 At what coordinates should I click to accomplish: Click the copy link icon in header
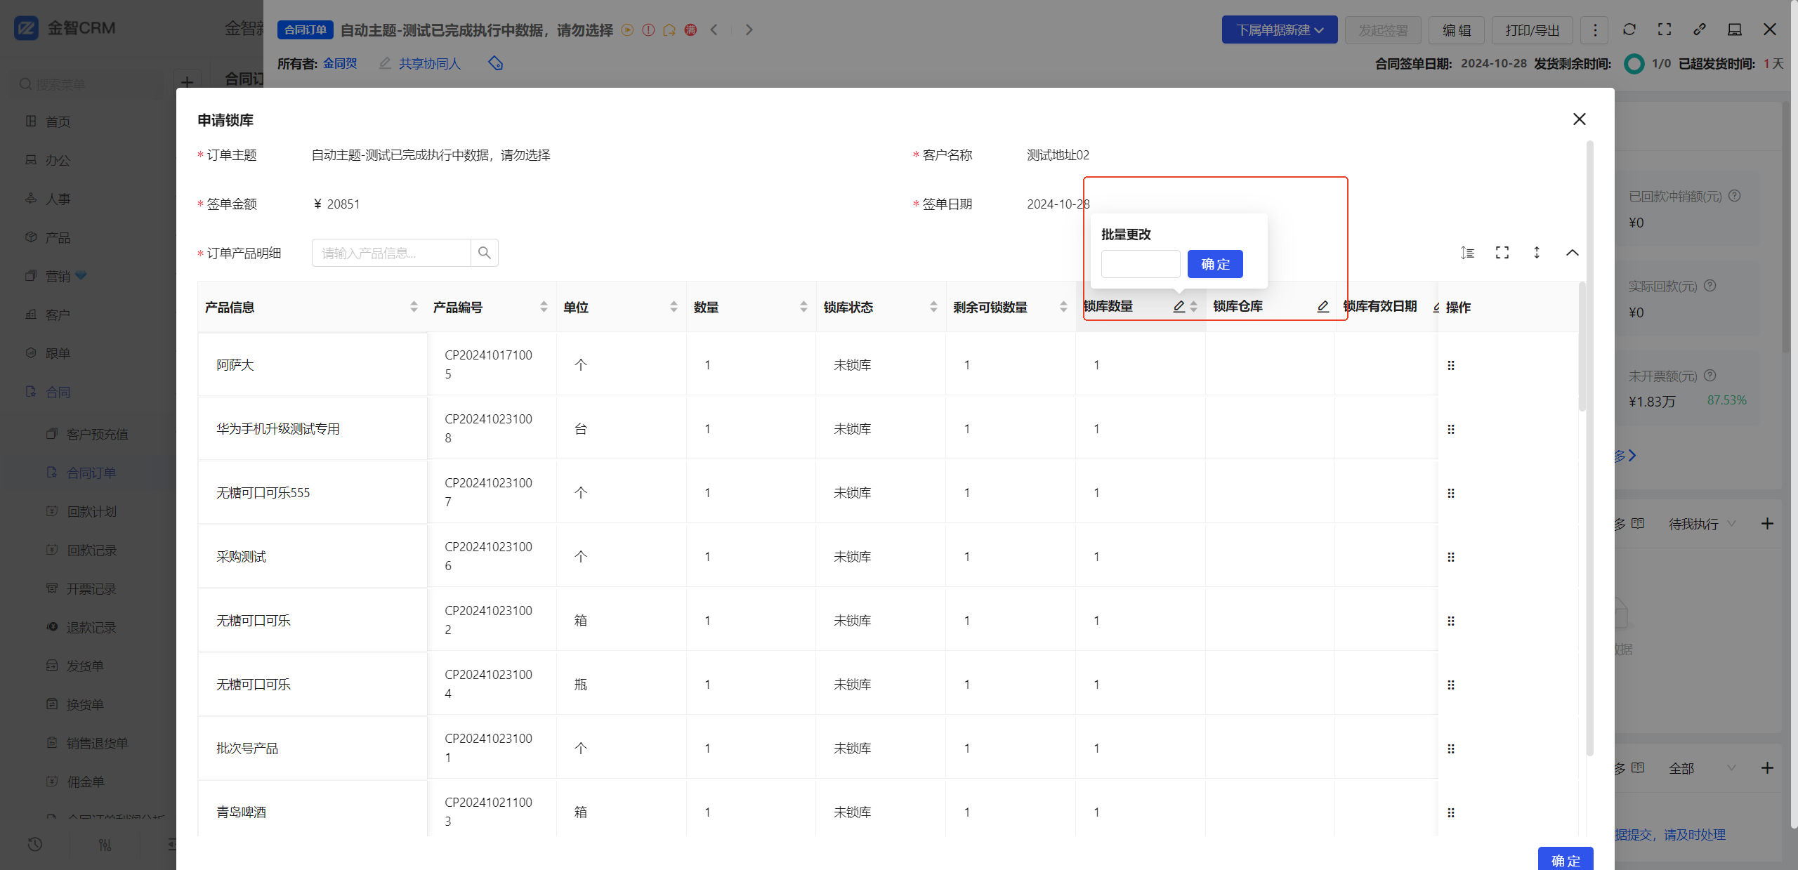tap(1700, 29)
